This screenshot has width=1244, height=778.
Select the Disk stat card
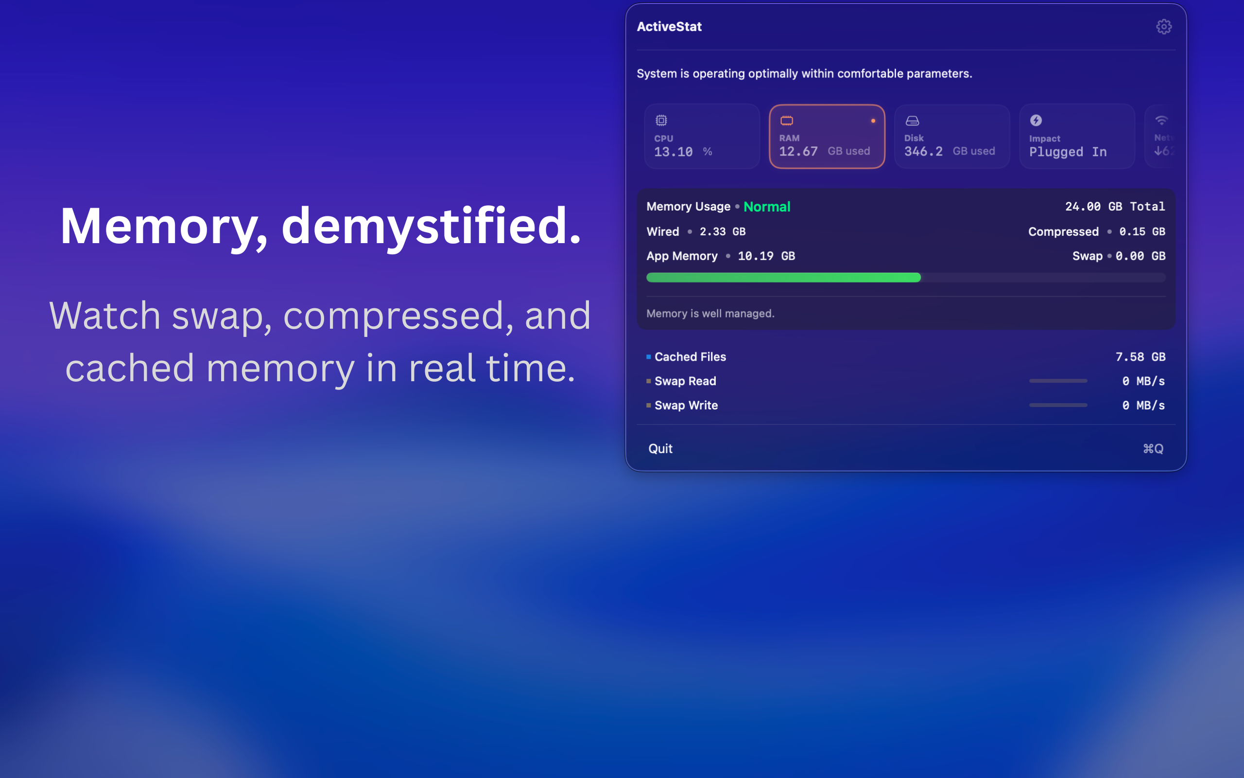951,136
